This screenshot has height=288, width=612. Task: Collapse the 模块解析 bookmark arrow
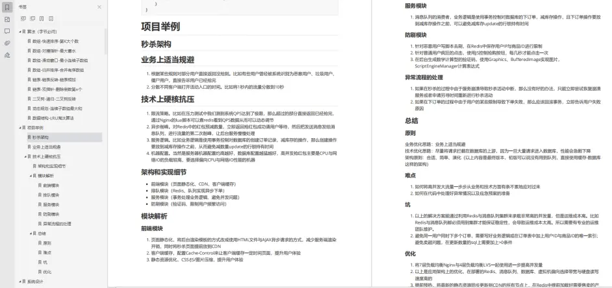(31, 176)
